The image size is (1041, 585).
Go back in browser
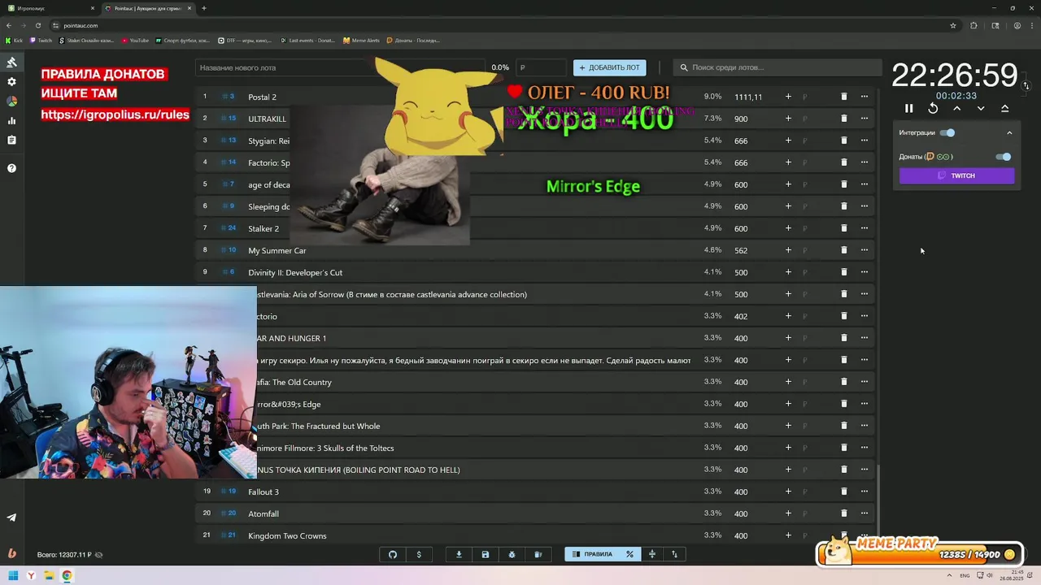[8, 25]
